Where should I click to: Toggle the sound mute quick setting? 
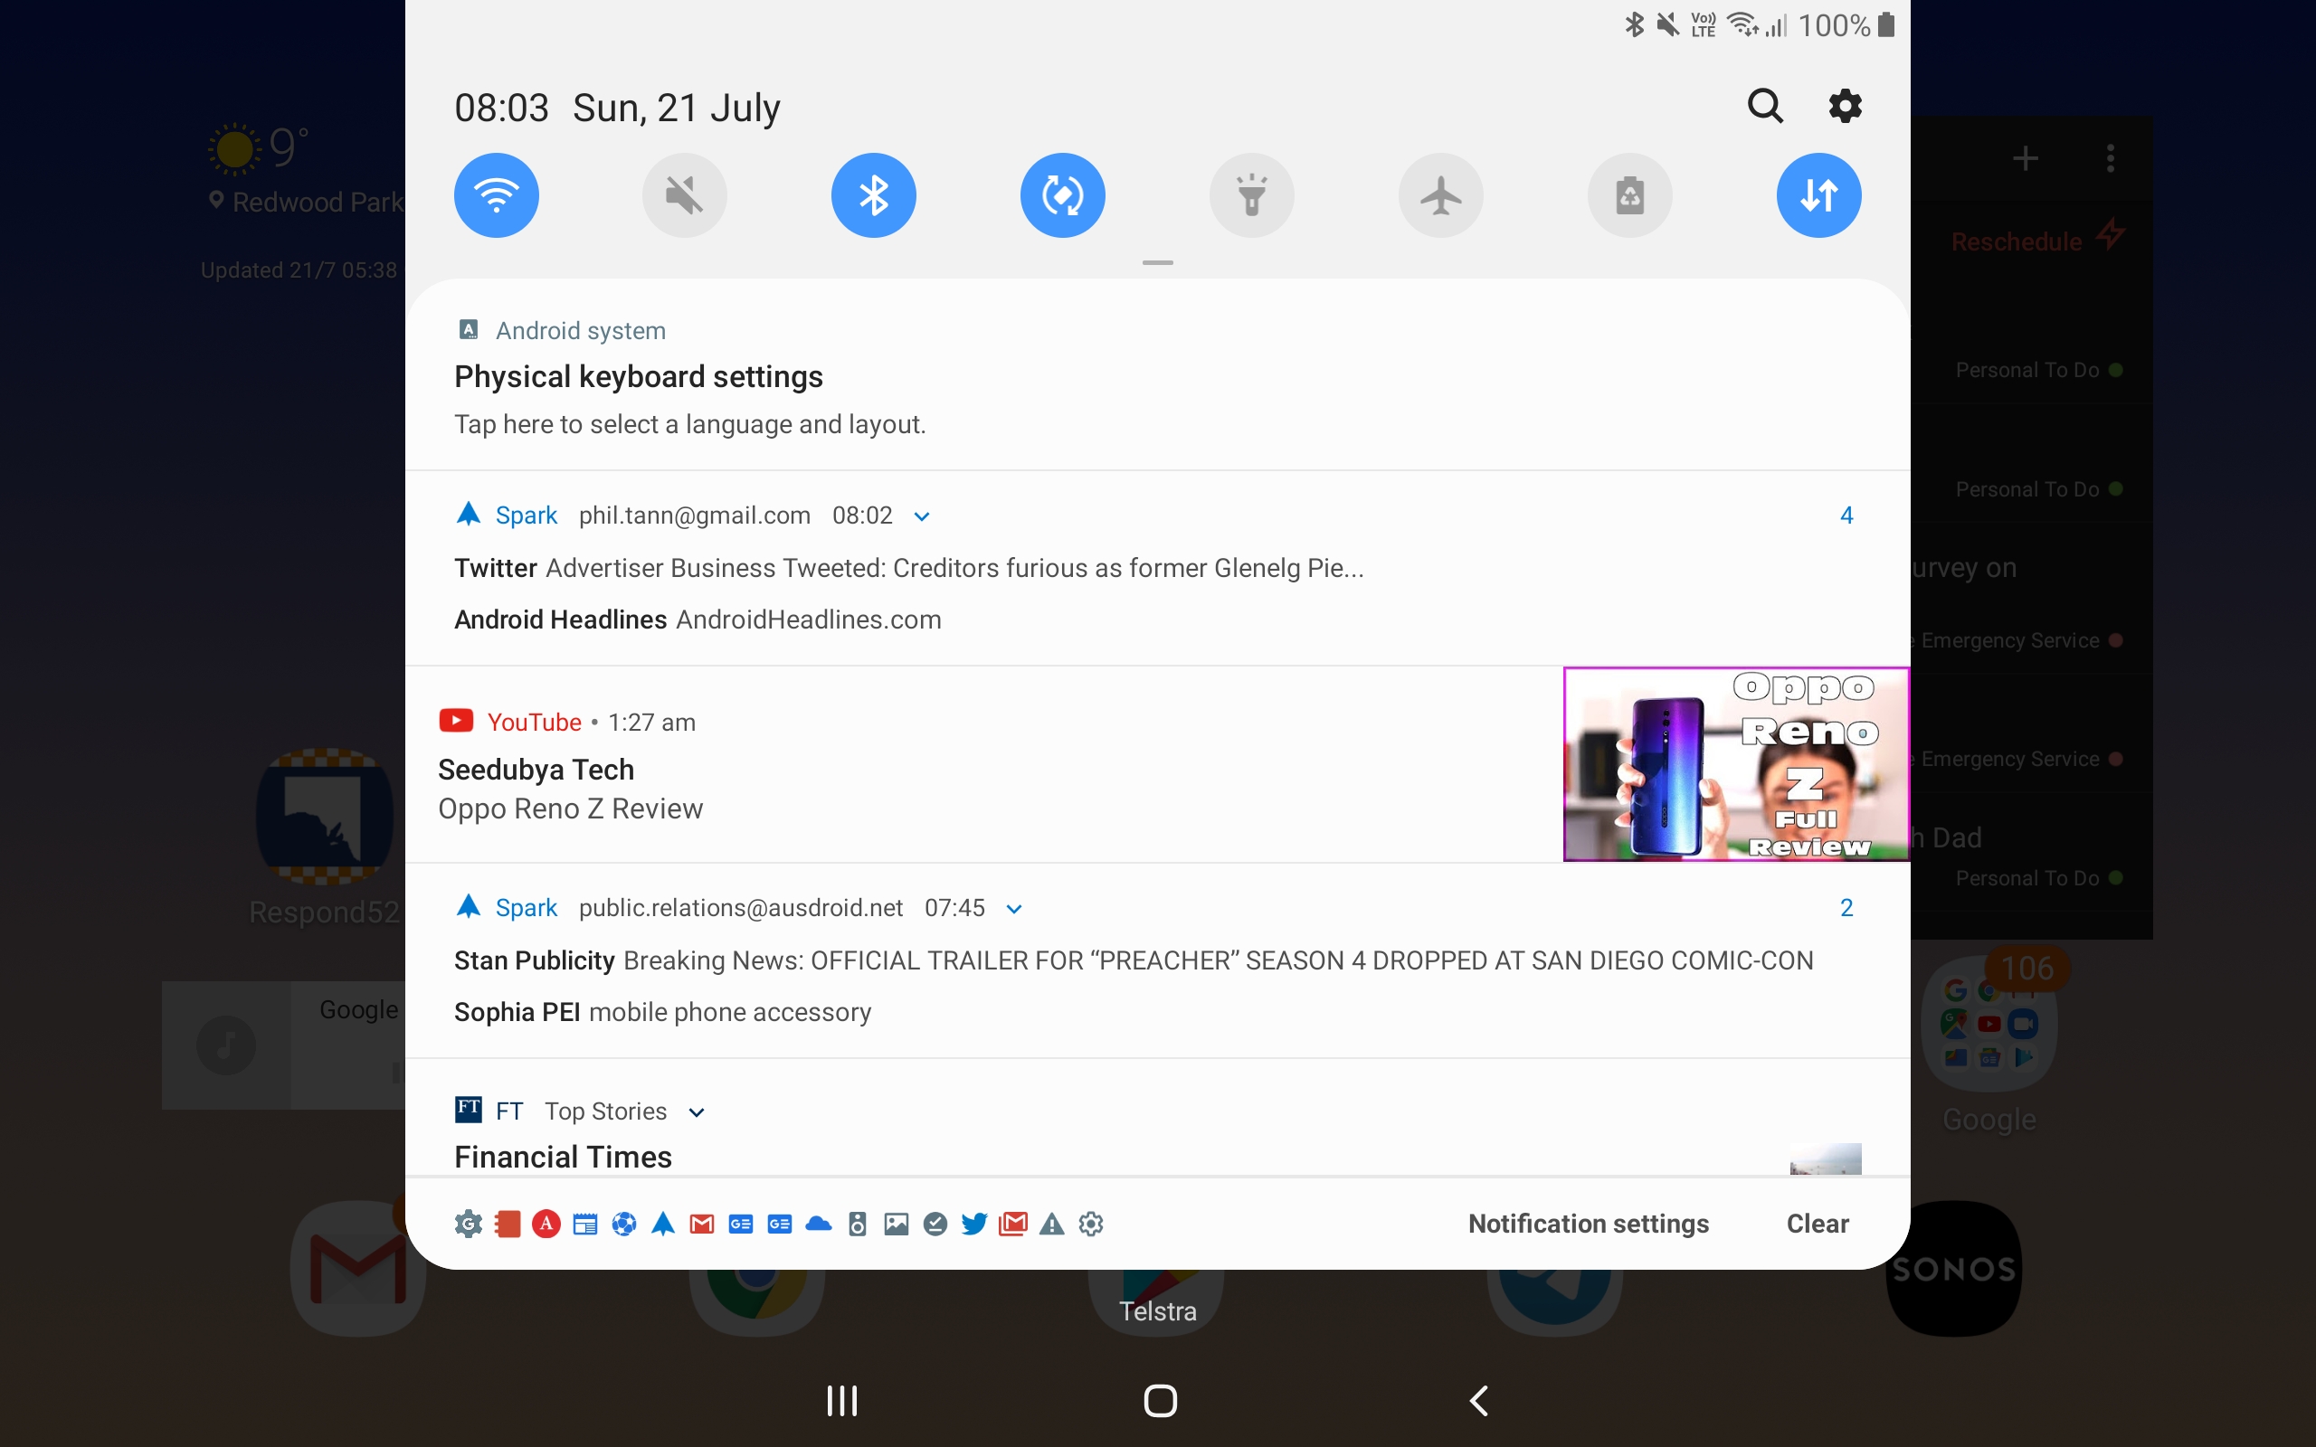tap(684, 195)
